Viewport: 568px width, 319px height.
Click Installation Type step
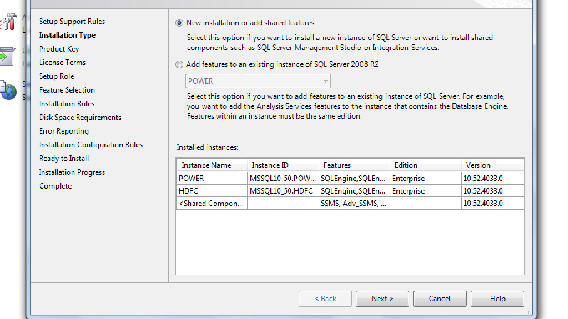[x=67, y=35]
